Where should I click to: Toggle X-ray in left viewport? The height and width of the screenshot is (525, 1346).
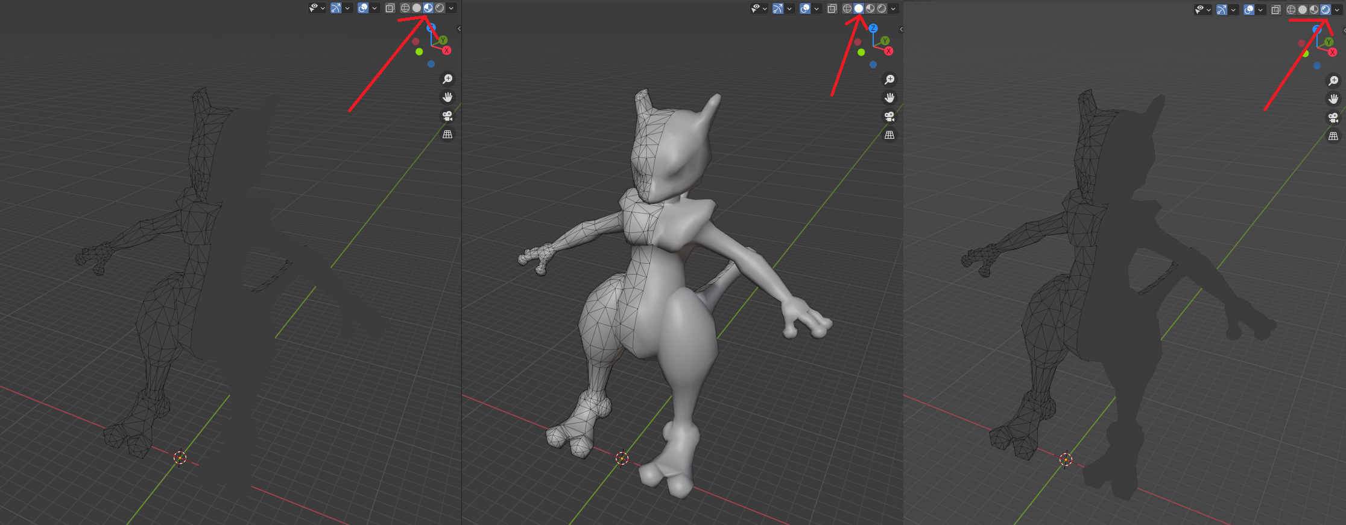click(x=390, y=8)
